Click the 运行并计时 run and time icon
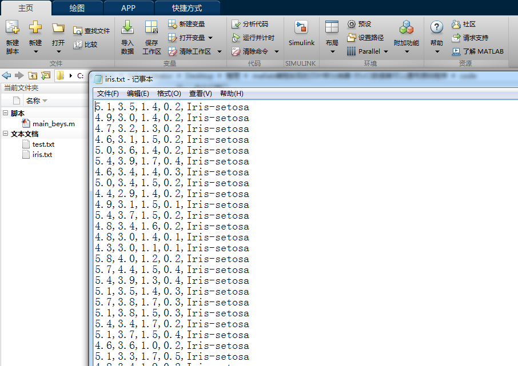 pyautogui.click(x=236, y=38)
